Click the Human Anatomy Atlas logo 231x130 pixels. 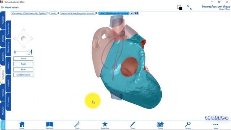coord(216,8)
